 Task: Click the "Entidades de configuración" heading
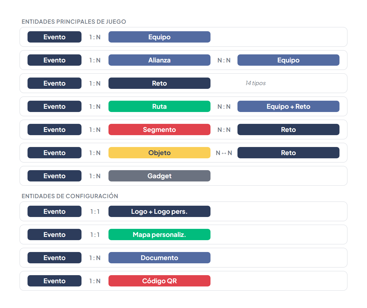70,196
